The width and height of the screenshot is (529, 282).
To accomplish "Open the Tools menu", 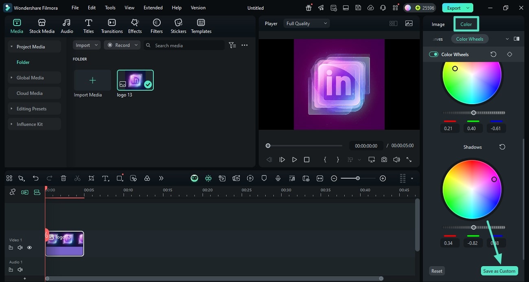I will [110, 8].
